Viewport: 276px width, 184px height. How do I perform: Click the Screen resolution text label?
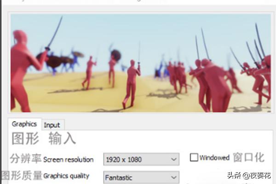point(68,160)
